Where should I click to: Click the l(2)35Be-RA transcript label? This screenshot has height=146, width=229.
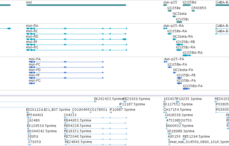tap(177, 31)
